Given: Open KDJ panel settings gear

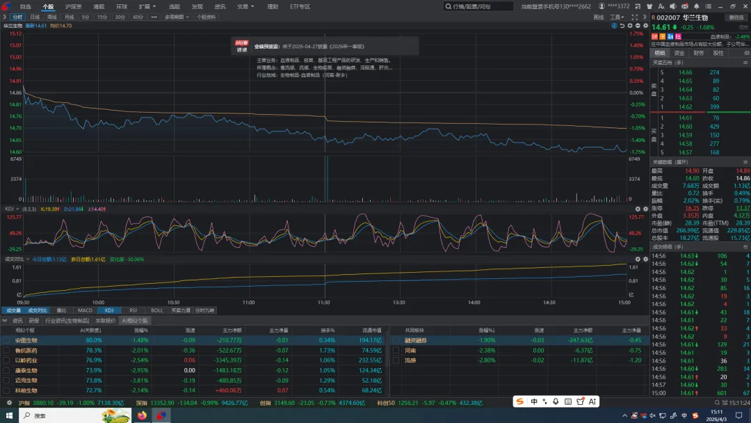Looking at the screenshot, I should [645, 209].
